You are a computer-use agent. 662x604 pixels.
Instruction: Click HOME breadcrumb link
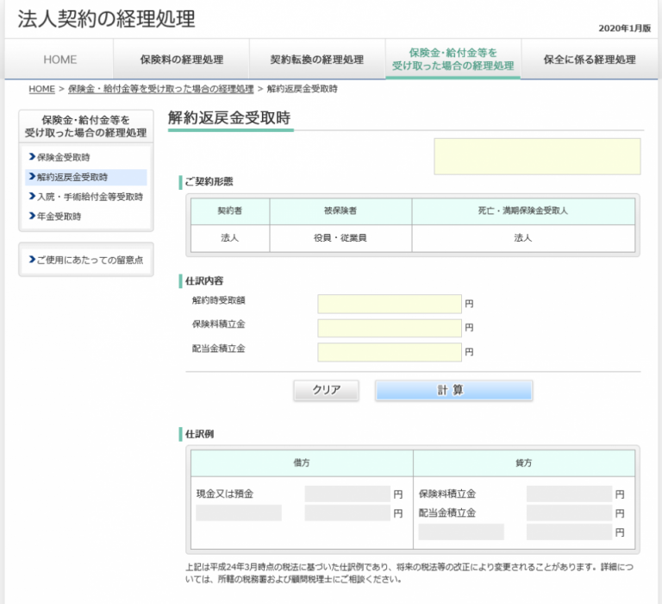tap(41, 89)
